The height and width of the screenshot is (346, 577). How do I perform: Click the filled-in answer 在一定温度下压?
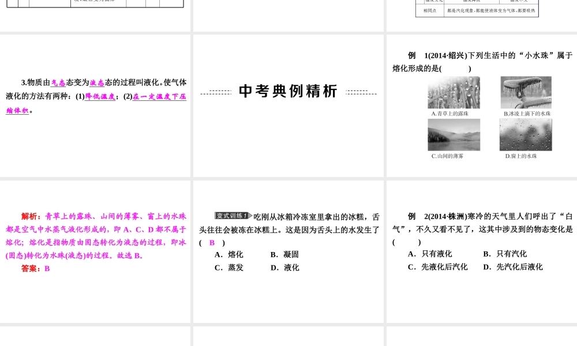pos(159,97)
